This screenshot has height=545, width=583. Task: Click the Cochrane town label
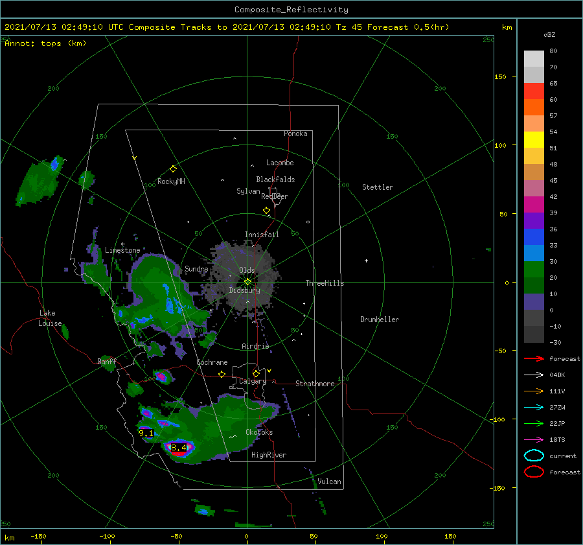212,362
